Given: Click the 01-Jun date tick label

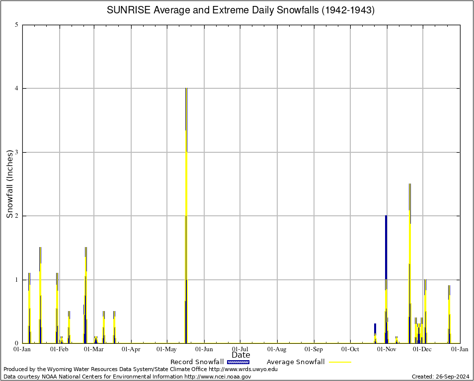Looking at the screenshot, I should coord(204,349).
